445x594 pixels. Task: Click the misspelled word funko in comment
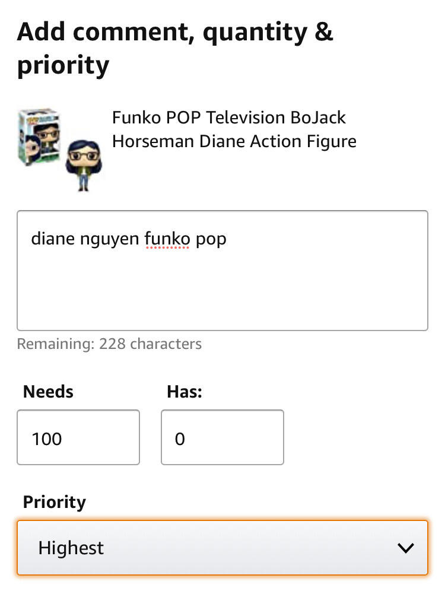coord(167,239)
